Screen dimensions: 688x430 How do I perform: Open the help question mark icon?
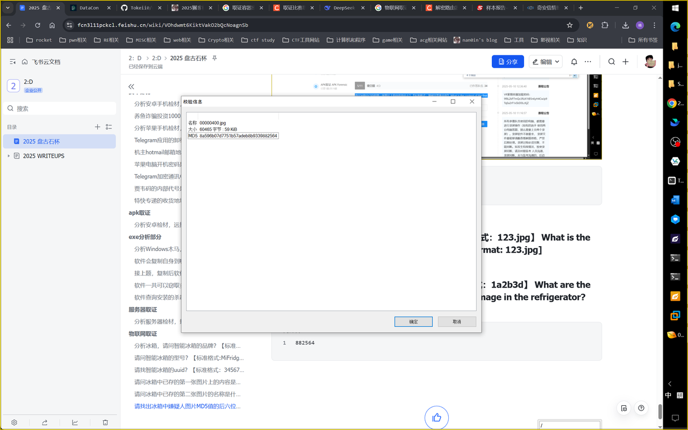click(x=641, y=408)
